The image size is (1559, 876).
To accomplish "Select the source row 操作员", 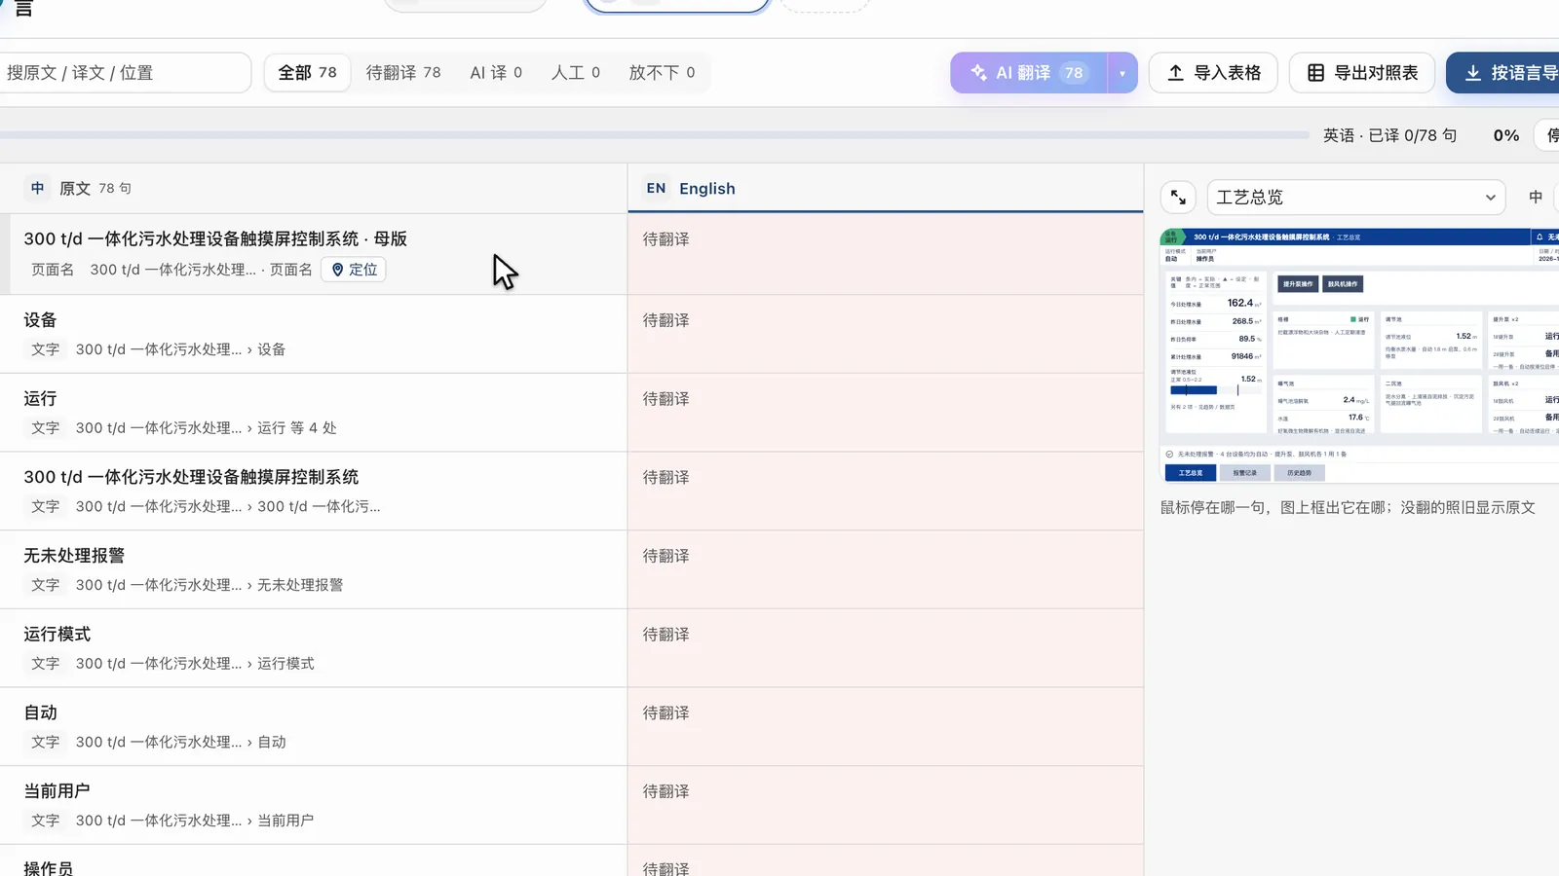I will [x=314, y=861].
